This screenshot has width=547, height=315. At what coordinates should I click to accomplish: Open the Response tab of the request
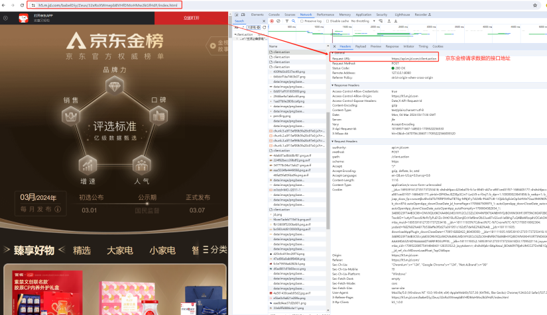click(x=392, y=46)
